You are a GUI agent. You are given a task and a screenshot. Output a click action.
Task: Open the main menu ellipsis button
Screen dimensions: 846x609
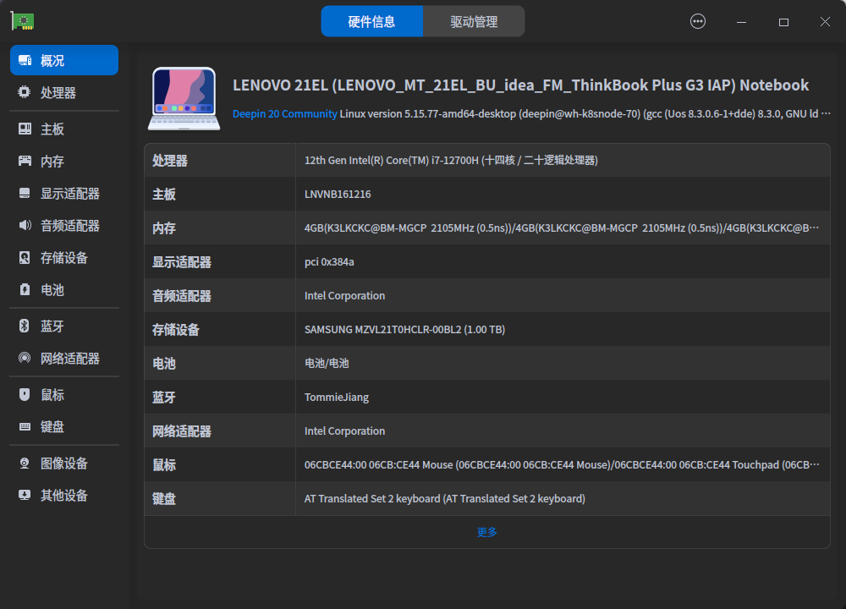(698, 22)
